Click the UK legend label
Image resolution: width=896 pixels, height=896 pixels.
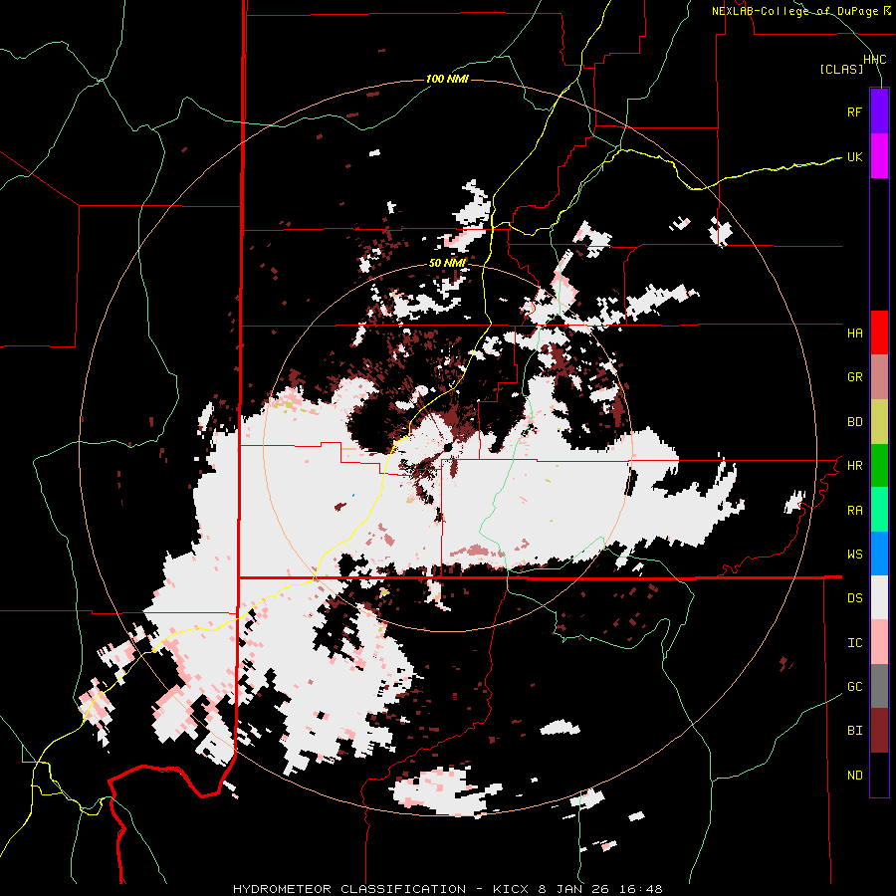854,156
